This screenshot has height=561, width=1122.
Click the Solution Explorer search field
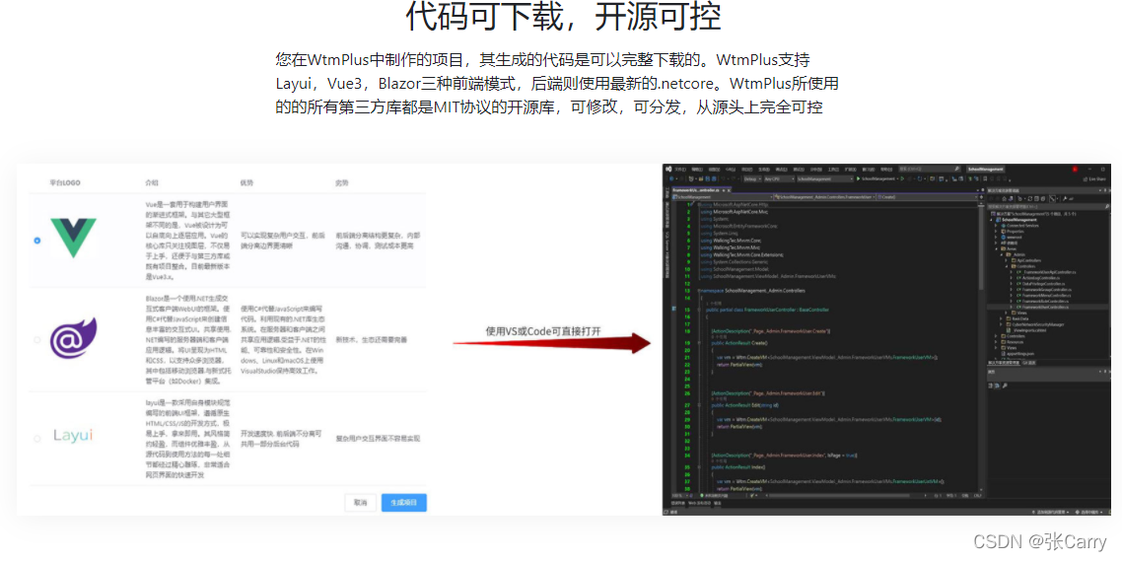pos(1047,207)
